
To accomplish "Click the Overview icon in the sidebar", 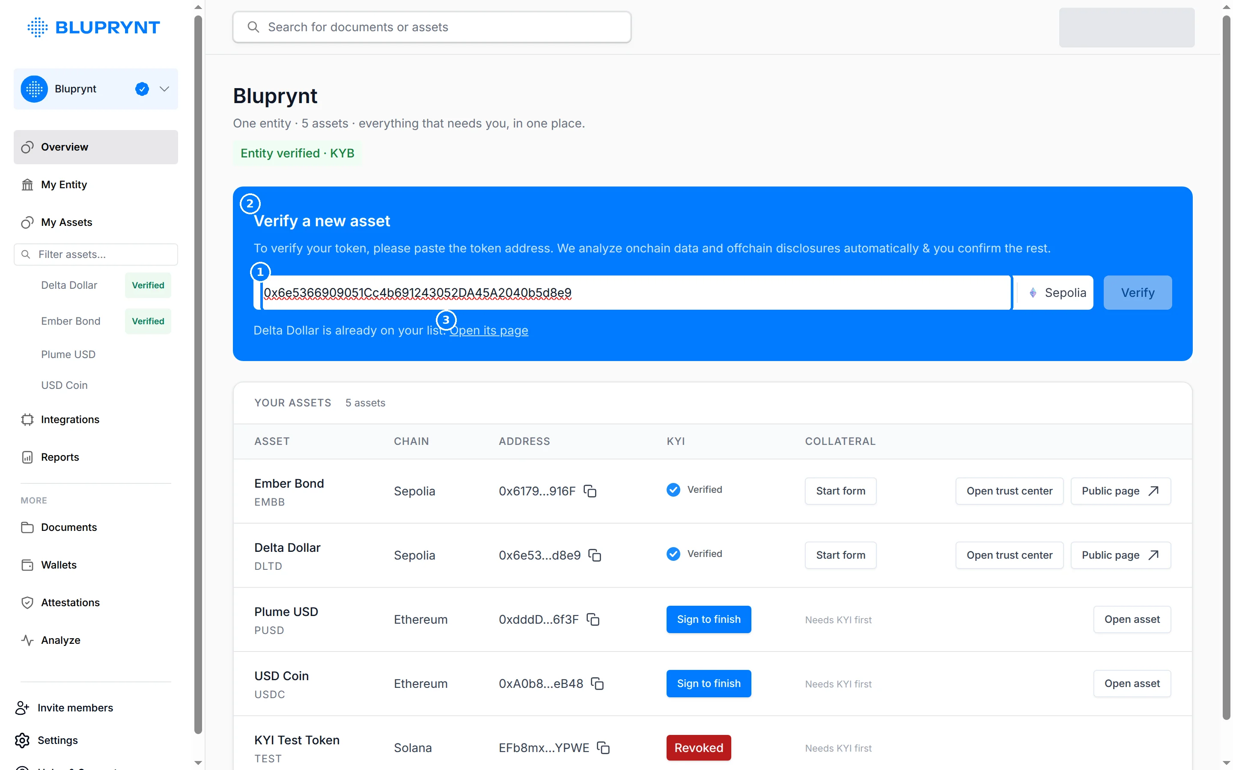I will pos(27,147).
